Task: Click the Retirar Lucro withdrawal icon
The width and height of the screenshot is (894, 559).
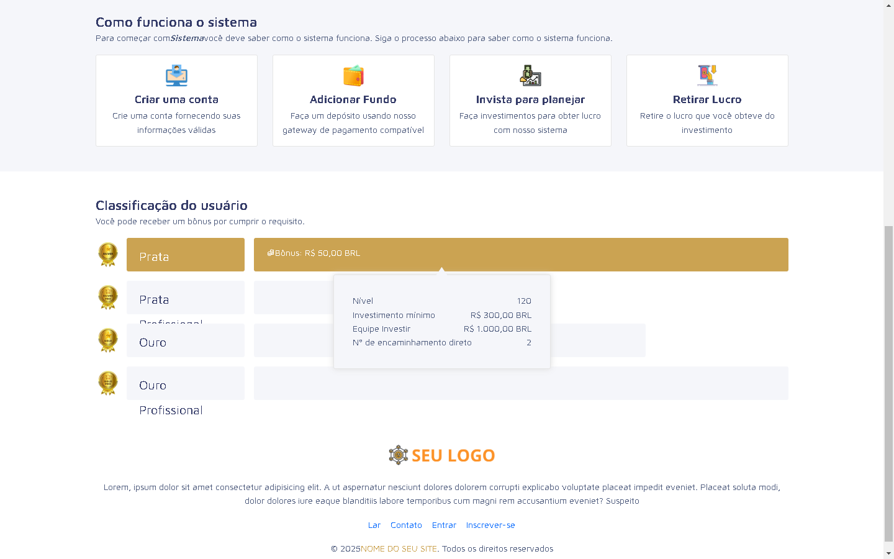Action: [707, 75]
